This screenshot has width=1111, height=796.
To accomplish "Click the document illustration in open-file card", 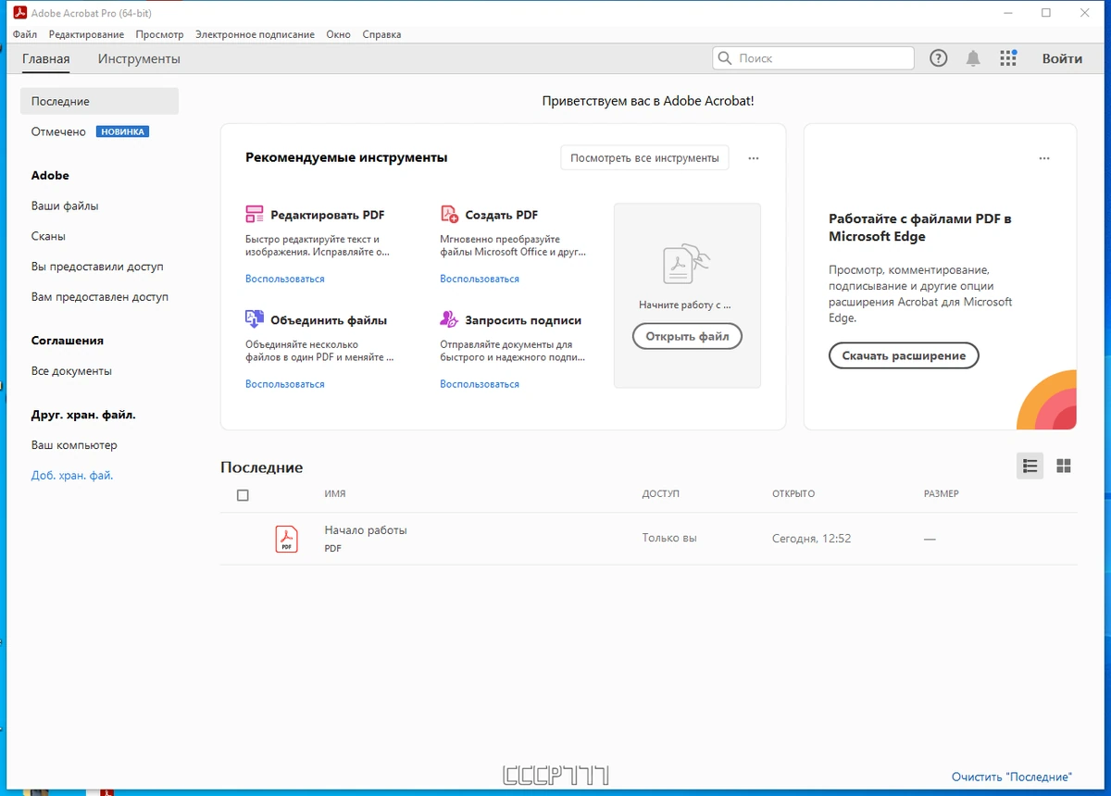I will (686, 265).
